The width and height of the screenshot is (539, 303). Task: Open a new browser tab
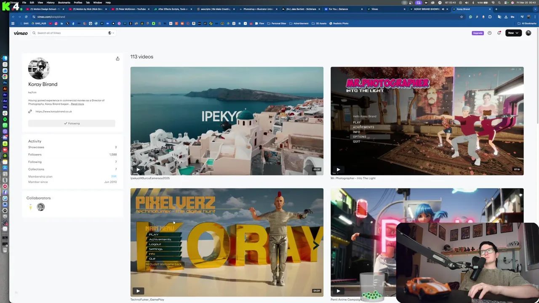[496, 9]
